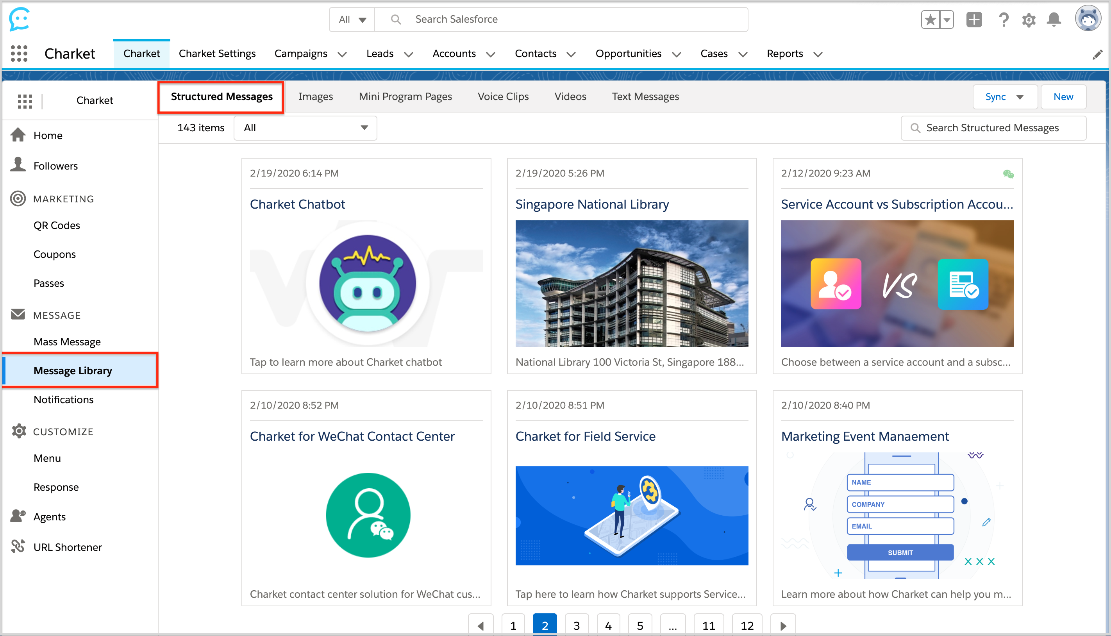
Task: Click in the Search Structured Messages field
Action: tap(993, 128)
